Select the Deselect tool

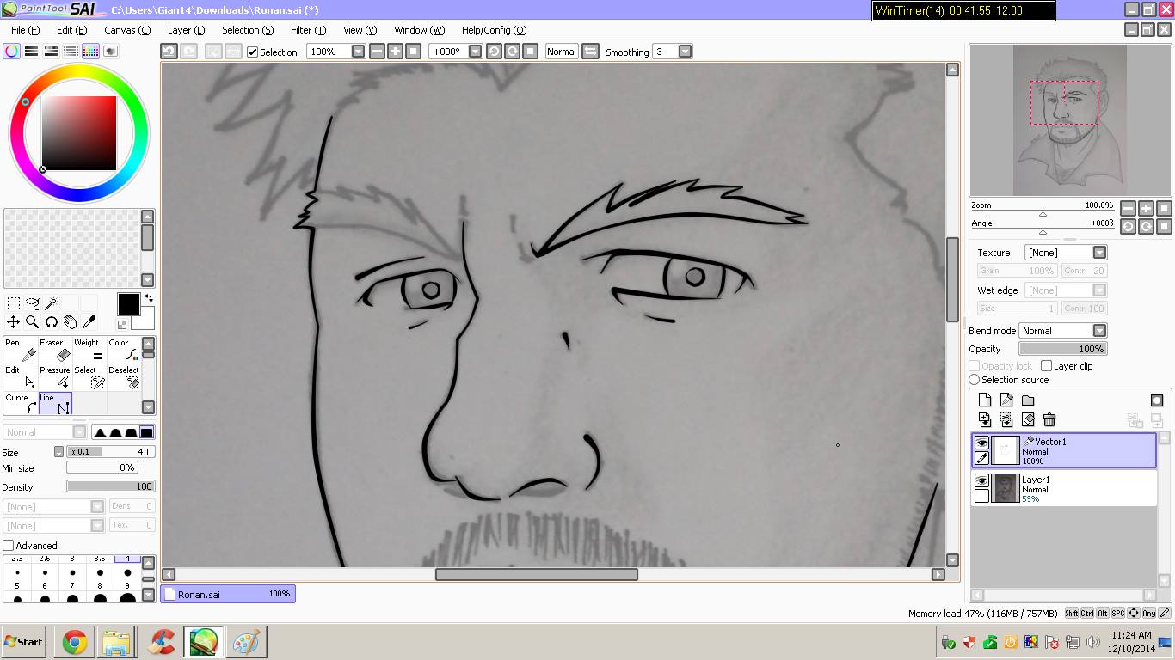click(124, 377)
